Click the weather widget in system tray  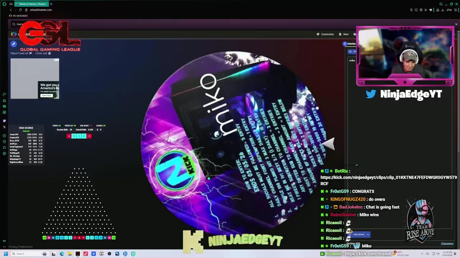click(401, 254)
